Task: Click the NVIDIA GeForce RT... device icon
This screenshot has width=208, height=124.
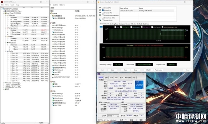Action: click(5, 87)
